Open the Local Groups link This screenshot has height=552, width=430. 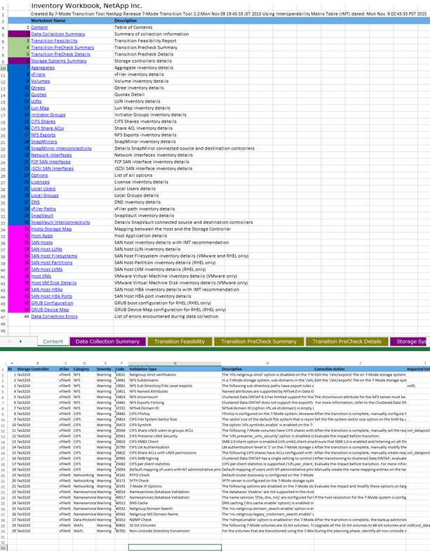[45, 195]
